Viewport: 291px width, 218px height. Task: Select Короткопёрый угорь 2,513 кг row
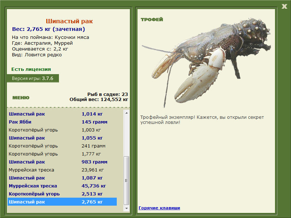point(62,194)
